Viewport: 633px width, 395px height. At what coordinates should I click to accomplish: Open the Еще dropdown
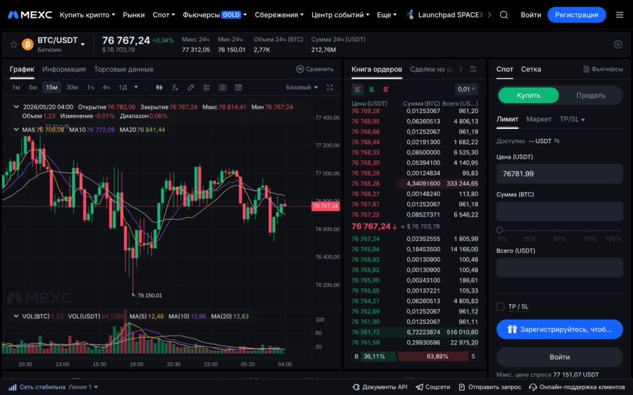pyautogui.click(x=386, y=15)
